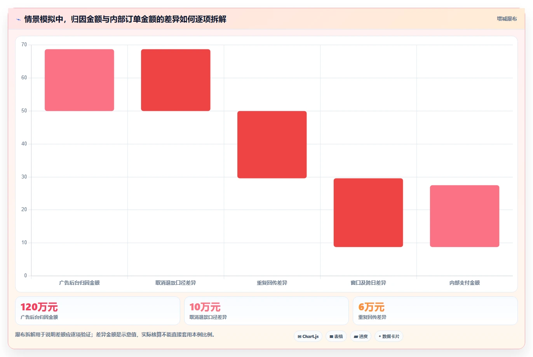533x357 pixels.
Task: Click the 内部支付金额 x-axis label
Action: (465, 283)
